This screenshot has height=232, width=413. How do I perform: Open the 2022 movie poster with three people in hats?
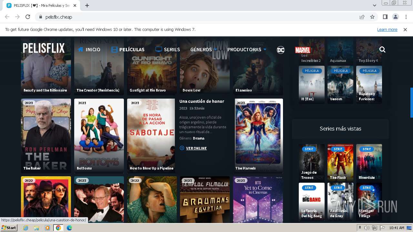point(46,199)
